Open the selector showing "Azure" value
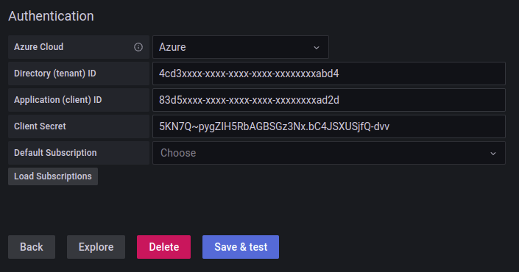The height and width of the screenshot is (272, 519). pyautogui.click(x=241, y=47)
